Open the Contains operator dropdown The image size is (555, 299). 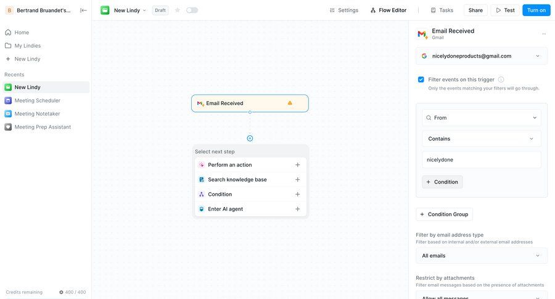(x=482, y=138)
